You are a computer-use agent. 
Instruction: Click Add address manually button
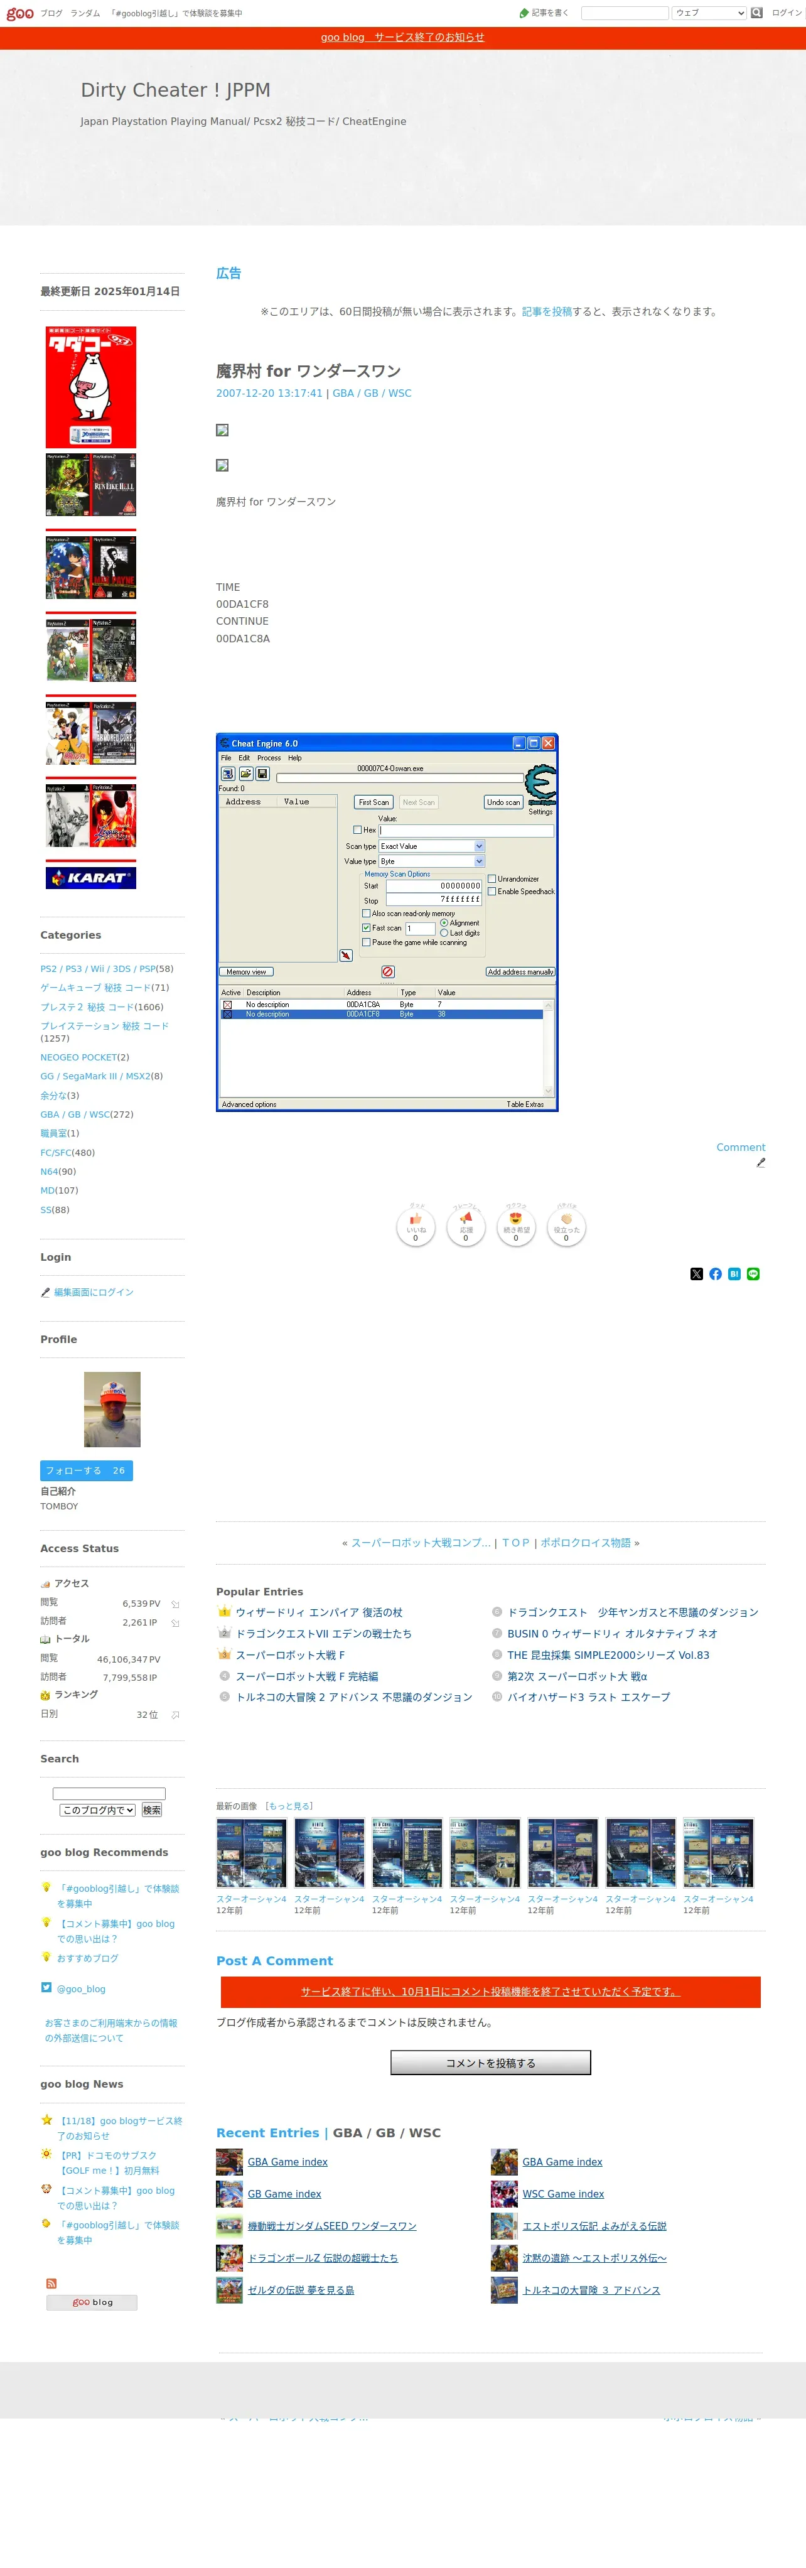point(520,972)
